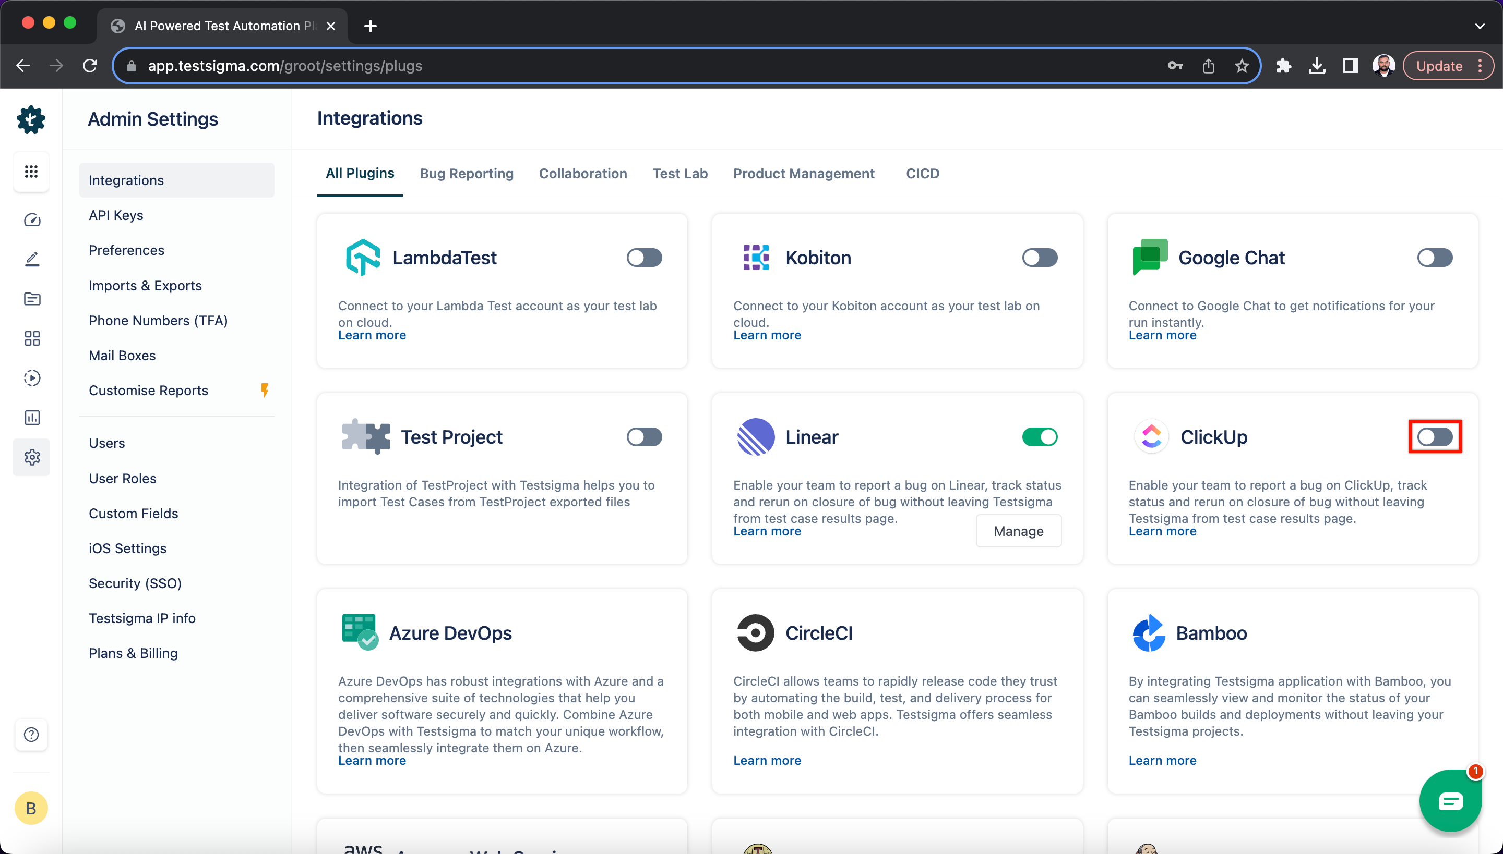Click the Manage button on Linear card

tap(1018, 531)
